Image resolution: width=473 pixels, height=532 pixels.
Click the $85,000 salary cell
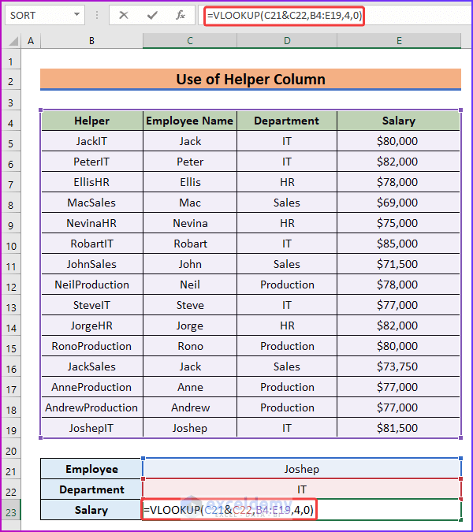399,244
